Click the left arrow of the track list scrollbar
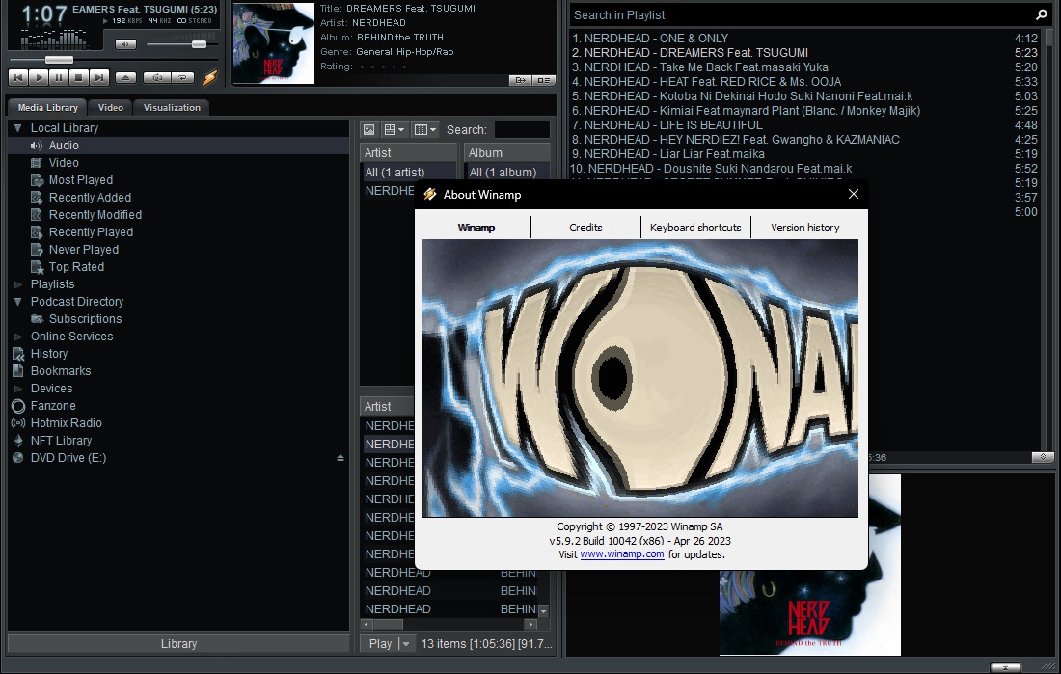 [367, 625]
